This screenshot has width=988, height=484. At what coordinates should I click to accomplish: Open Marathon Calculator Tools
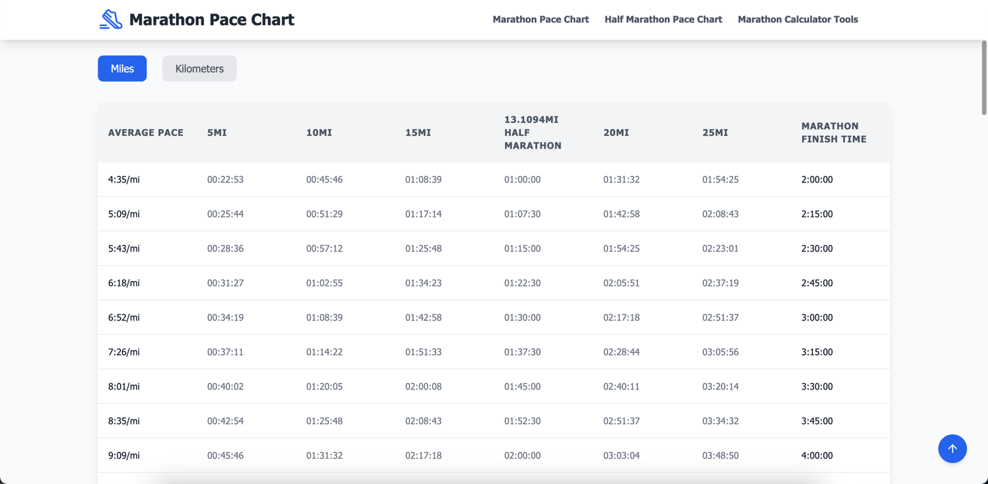pyautogui.click(x=798, y=20)
